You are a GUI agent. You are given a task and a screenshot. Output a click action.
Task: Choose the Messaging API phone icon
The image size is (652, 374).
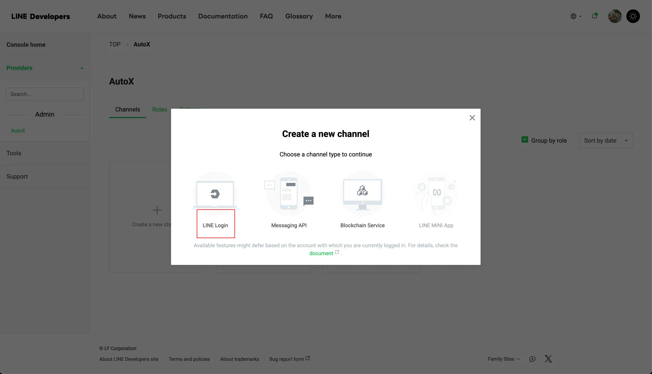coord(288,194)
